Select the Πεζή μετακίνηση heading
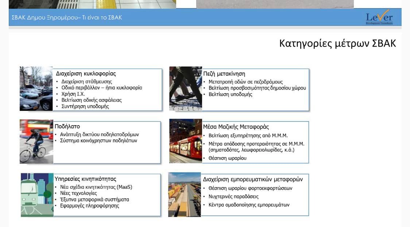This screenshot has height=227, width=410. point(224,74)
